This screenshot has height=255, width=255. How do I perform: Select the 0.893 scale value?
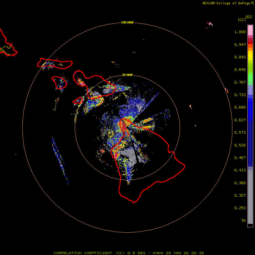[240, 57]
